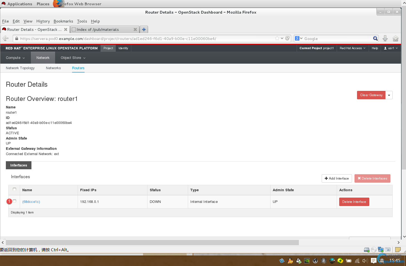Open the Tools menu

click(82, 21)
